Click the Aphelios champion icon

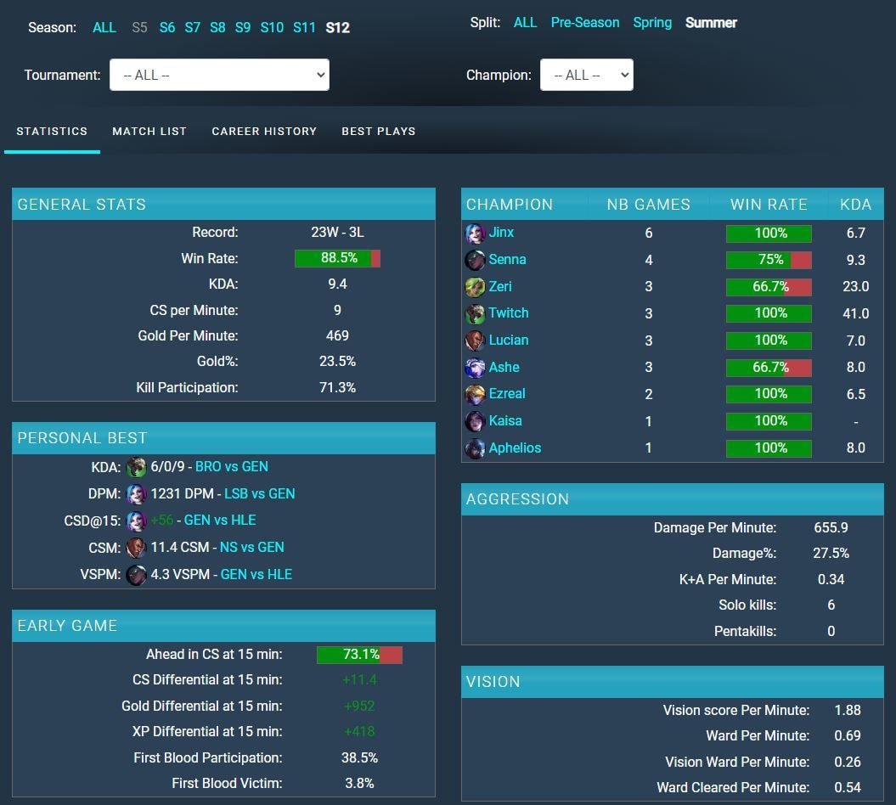point(475,448)
